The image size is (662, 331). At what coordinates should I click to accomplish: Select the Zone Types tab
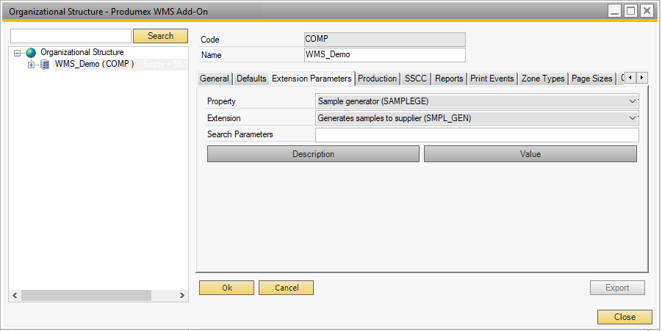[542, 79]
